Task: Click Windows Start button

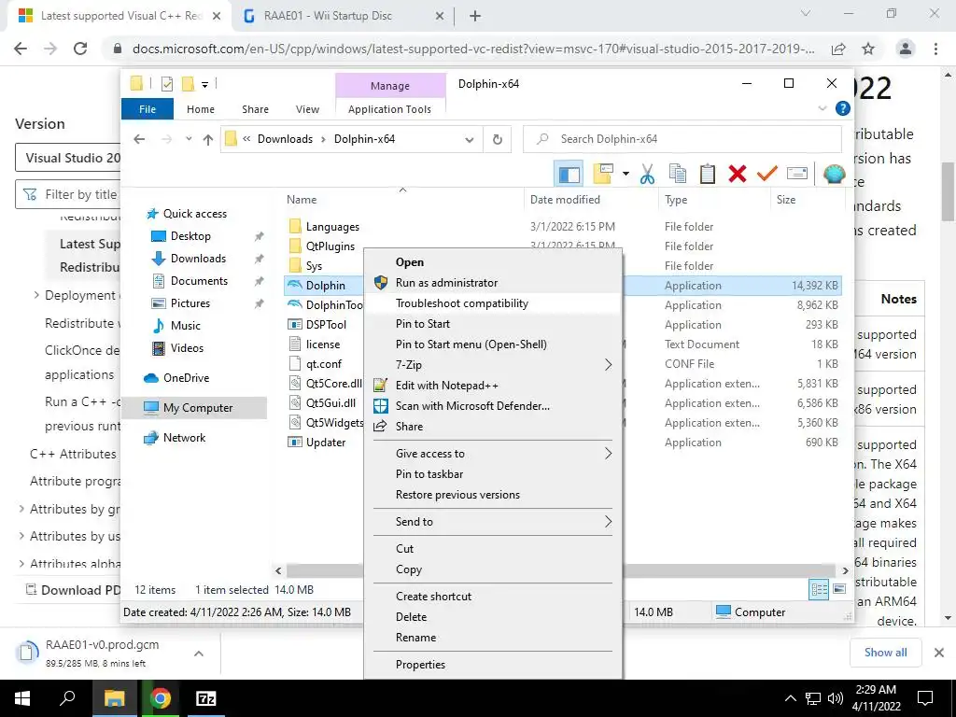Action: (x=22, y=698)
